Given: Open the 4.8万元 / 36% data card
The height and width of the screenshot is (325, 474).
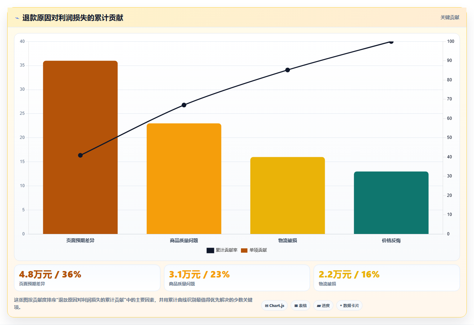Looking at the screenshot, I should (87, 278).
